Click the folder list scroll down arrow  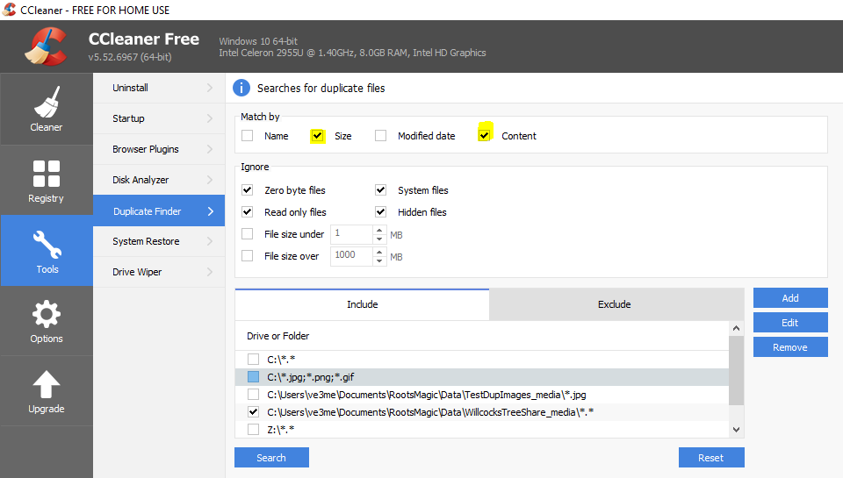pyautogui.click(x=737, y=430)
